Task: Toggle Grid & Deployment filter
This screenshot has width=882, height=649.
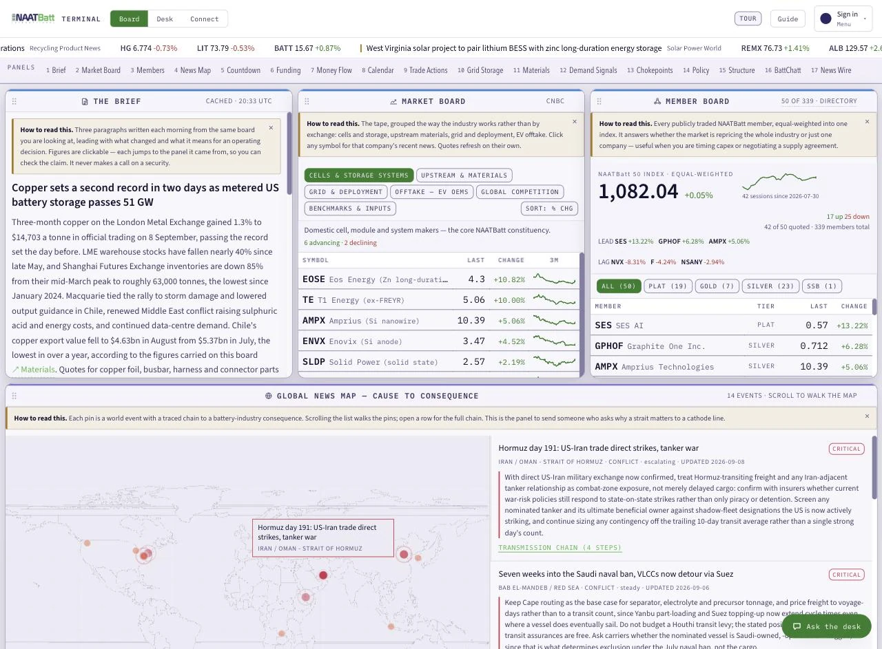Action: click(346, 192)
